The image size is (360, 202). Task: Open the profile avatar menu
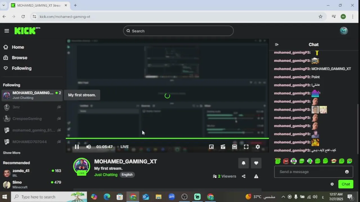pyautogui.click(x=344, y=31)
